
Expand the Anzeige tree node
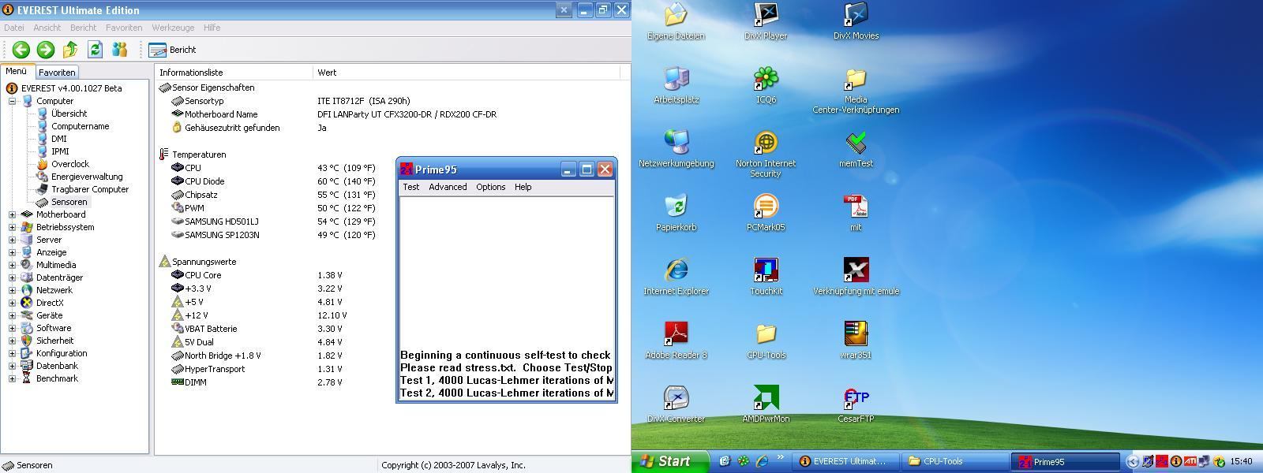click(12, 252)
